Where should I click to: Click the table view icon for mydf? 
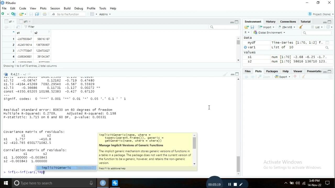tap(327, 42)
